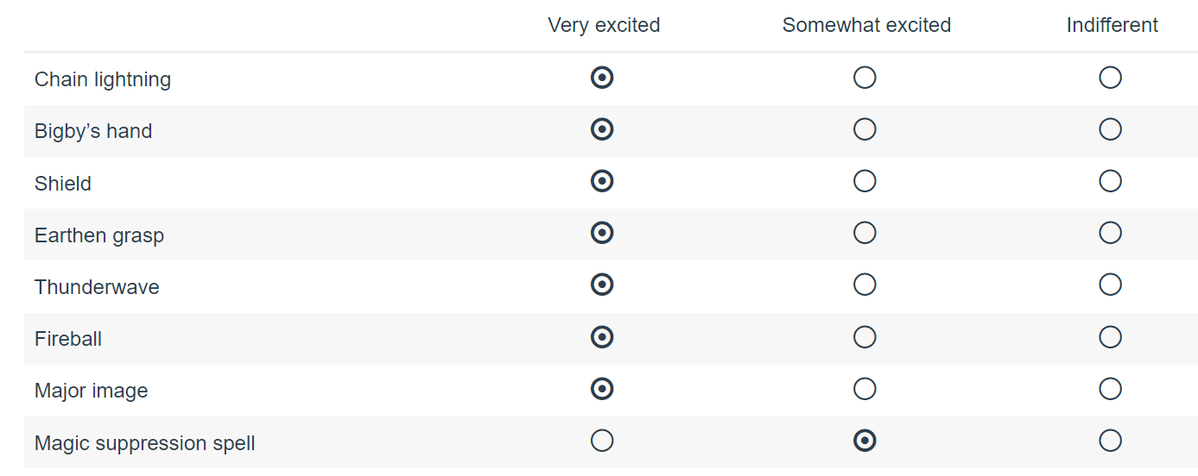Click Somewhat excited for Magic suppression spell
1198x476 pixels.
(865, 441)
